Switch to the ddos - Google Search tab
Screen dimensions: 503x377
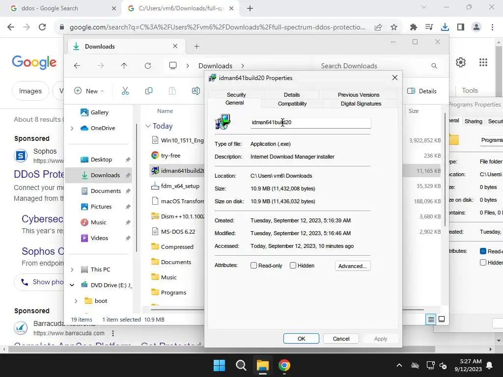tap(61, 8)
